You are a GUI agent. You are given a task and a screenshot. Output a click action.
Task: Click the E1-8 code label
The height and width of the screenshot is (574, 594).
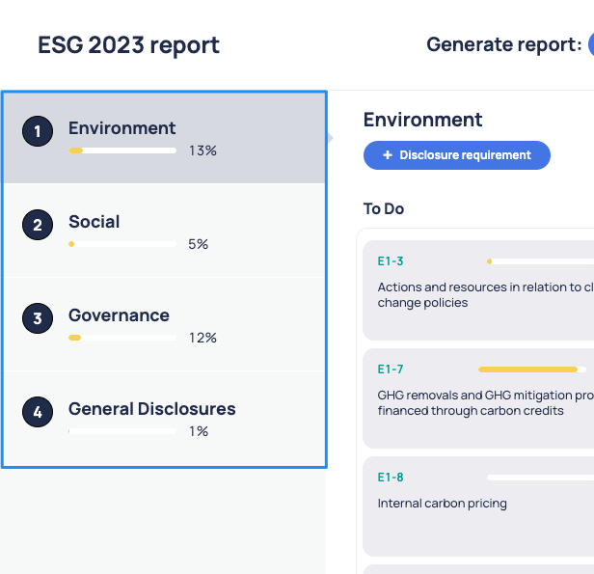(391, 477)
